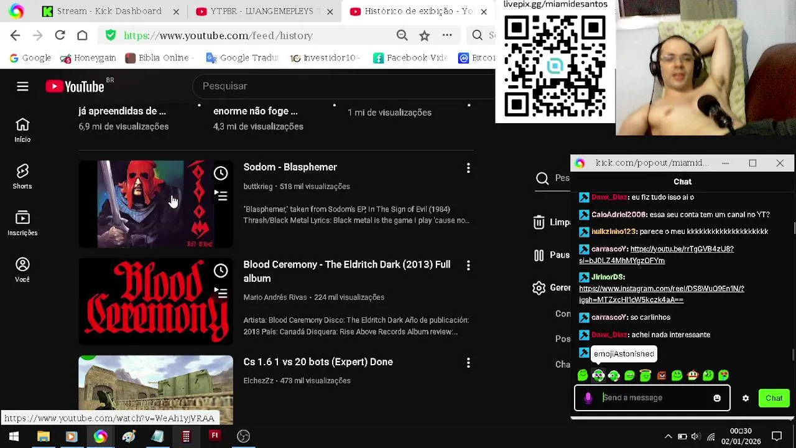
Task: Click the YouTube logo
Action: pos(75,86)
